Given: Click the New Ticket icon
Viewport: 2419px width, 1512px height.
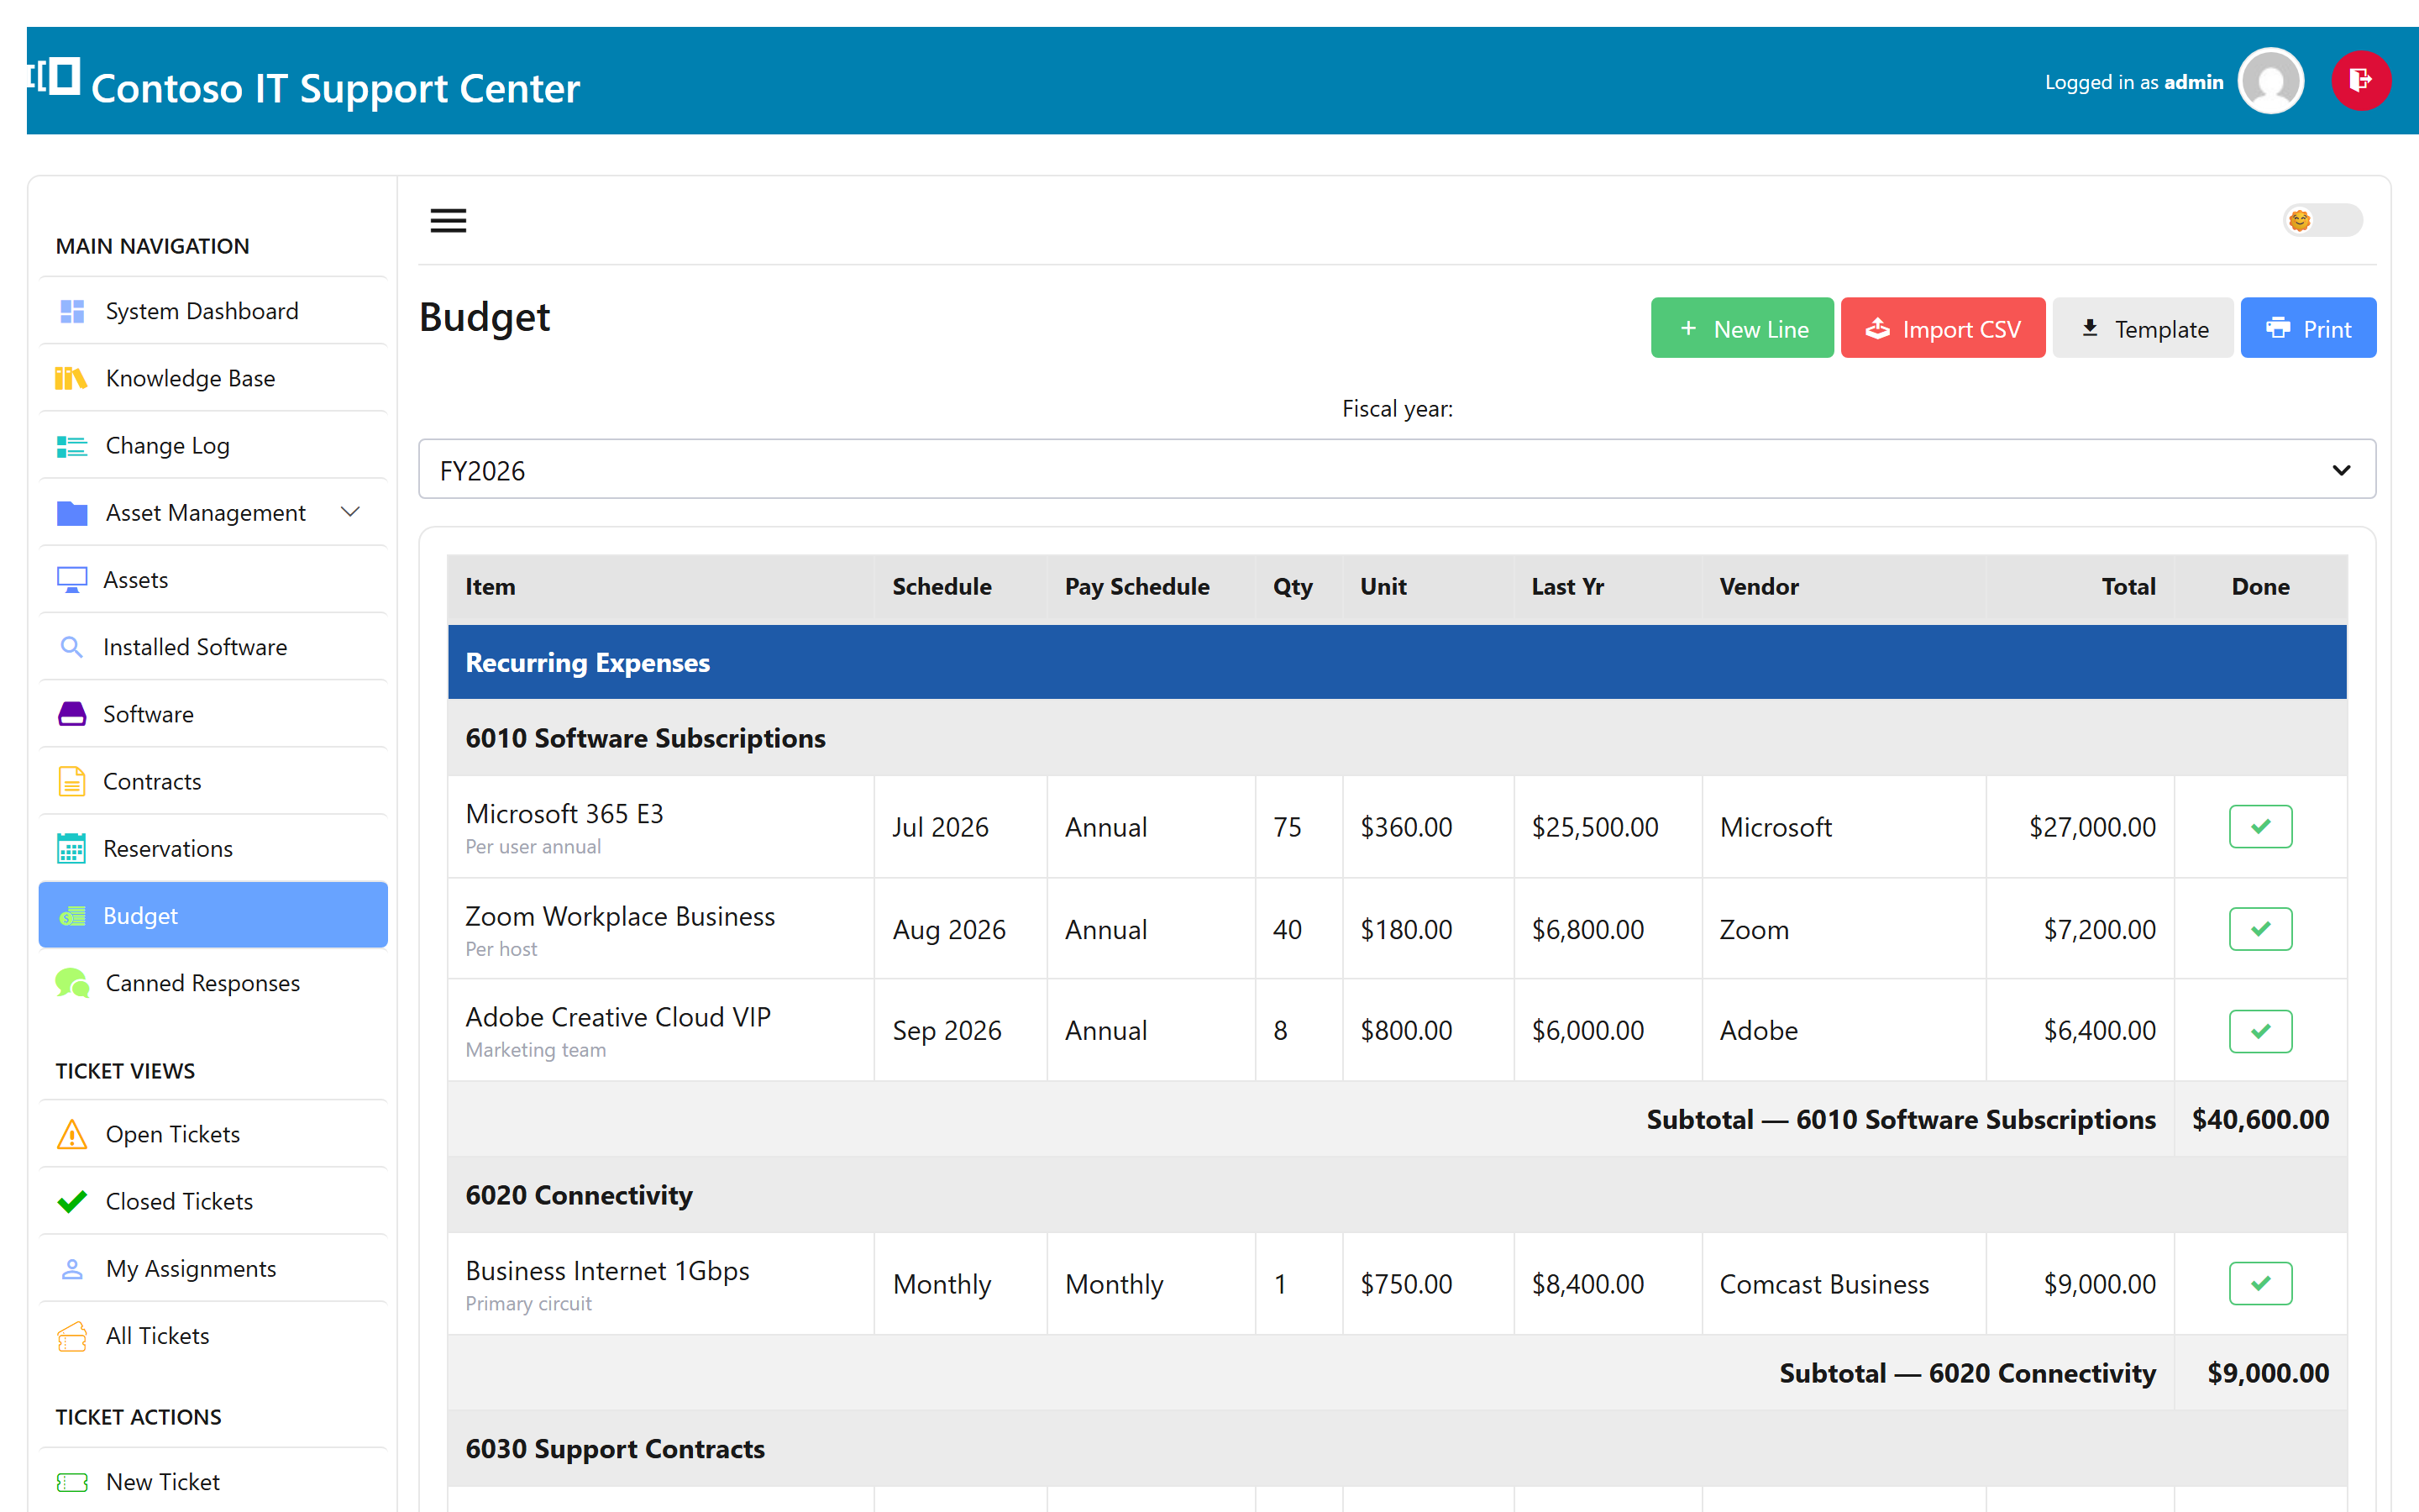Looking at the screenshot, I should [72, 1482].
